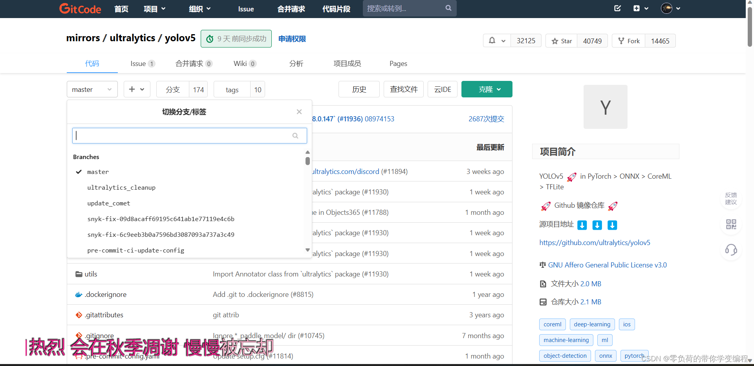
Task: Expand the plus add-file dropdown
Action: 137,90
